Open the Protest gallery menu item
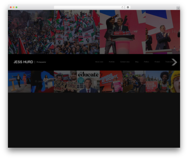Viewport: 188px width, 159px height. click(157, 62)
